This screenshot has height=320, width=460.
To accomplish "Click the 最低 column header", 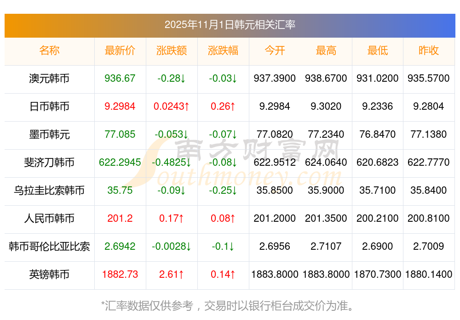I will click(377, 51).
